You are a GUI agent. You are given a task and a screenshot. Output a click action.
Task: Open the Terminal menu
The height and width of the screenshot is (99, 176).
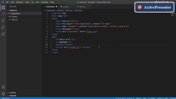pos(44,2)
